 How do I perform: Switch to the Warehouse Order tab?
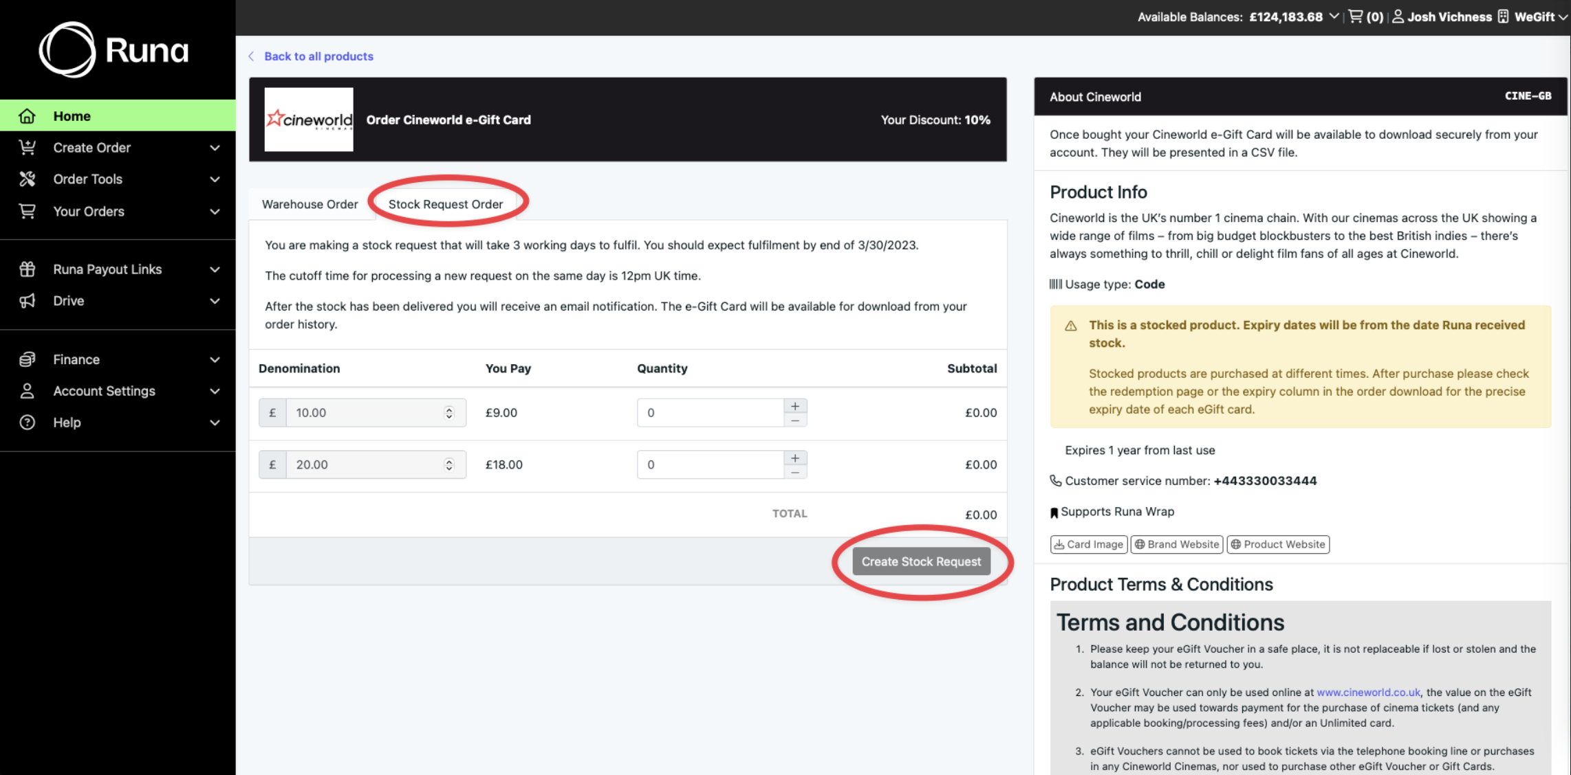(310, 204)
